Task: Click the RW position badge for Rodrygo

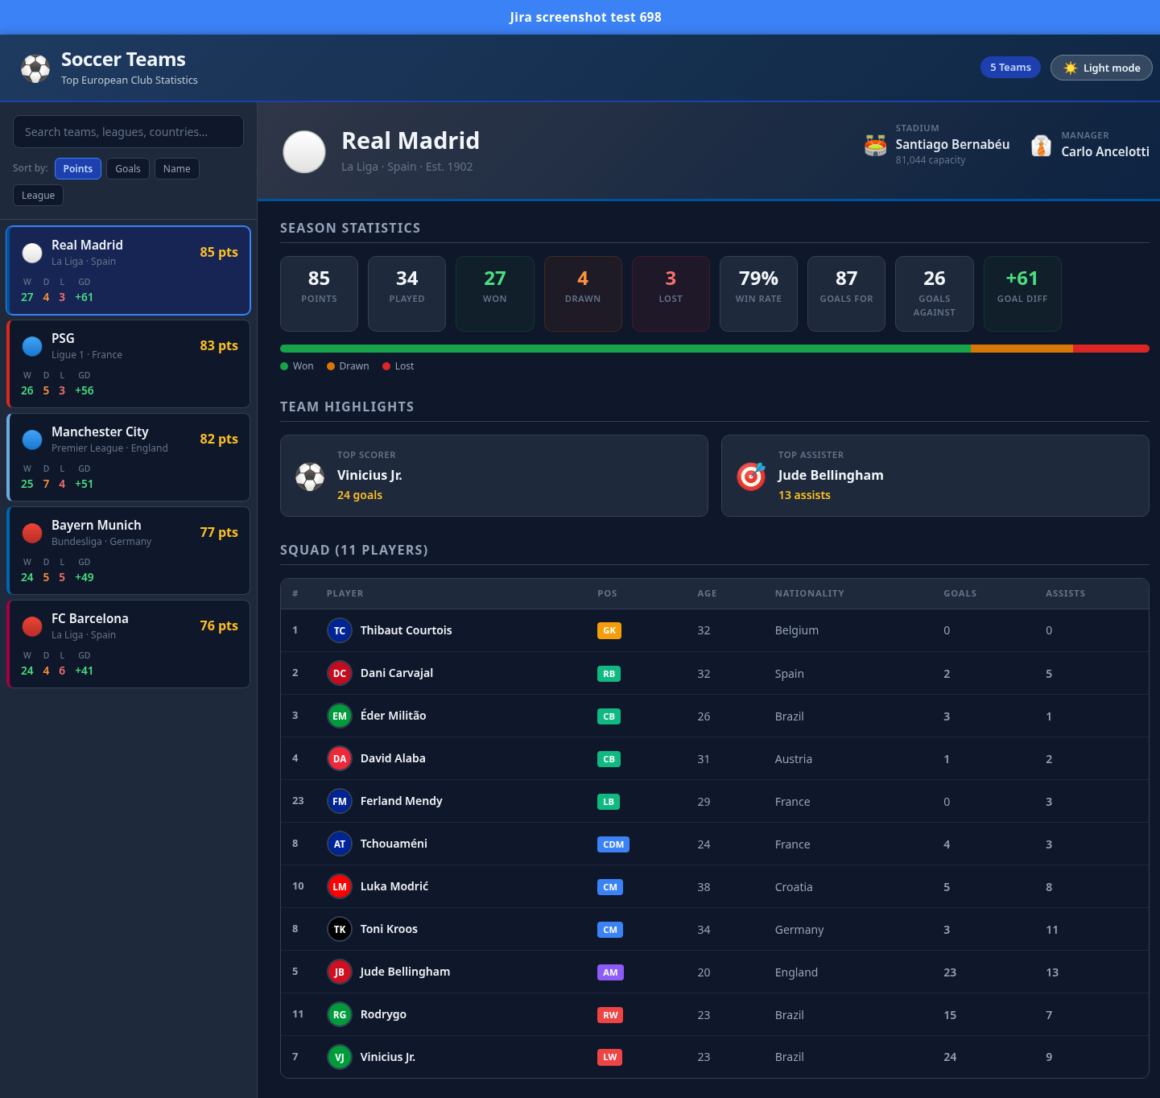Action: tap(610, 1015)
